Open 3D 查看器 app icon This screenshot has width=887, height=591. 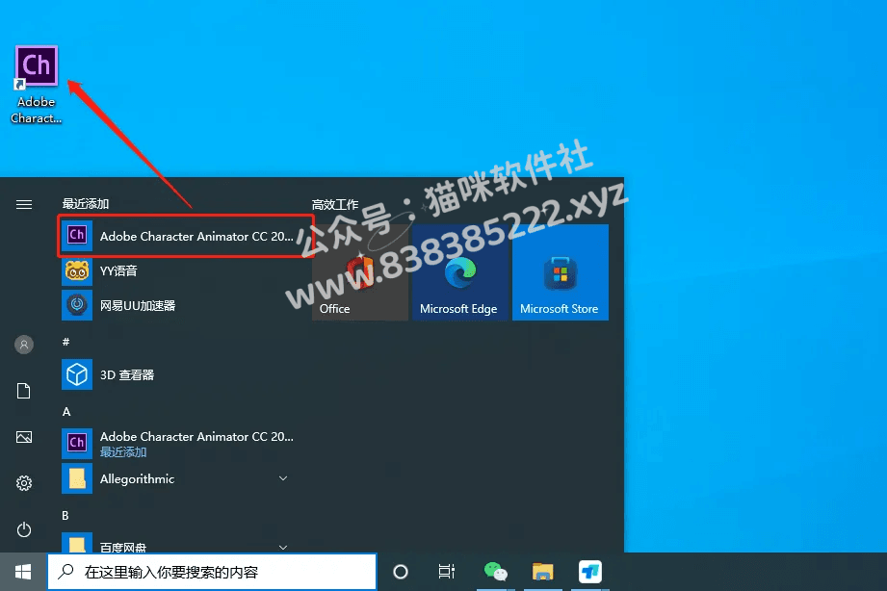(x=77, y=374)
